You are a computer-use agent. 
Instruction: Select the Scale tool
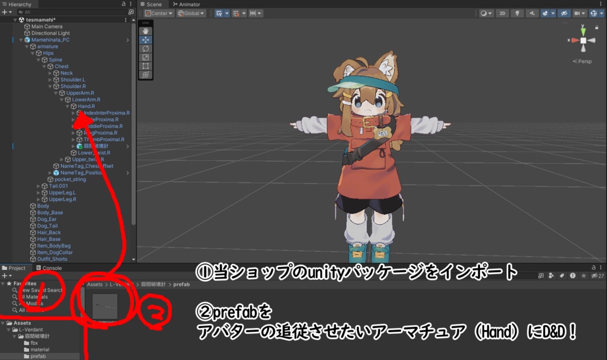coord(146,58)
